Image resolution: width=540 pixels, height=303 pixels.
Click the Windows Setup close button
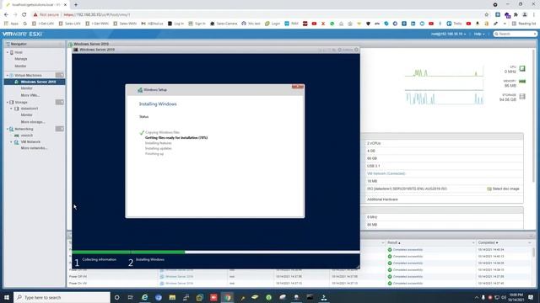(298, 87)
